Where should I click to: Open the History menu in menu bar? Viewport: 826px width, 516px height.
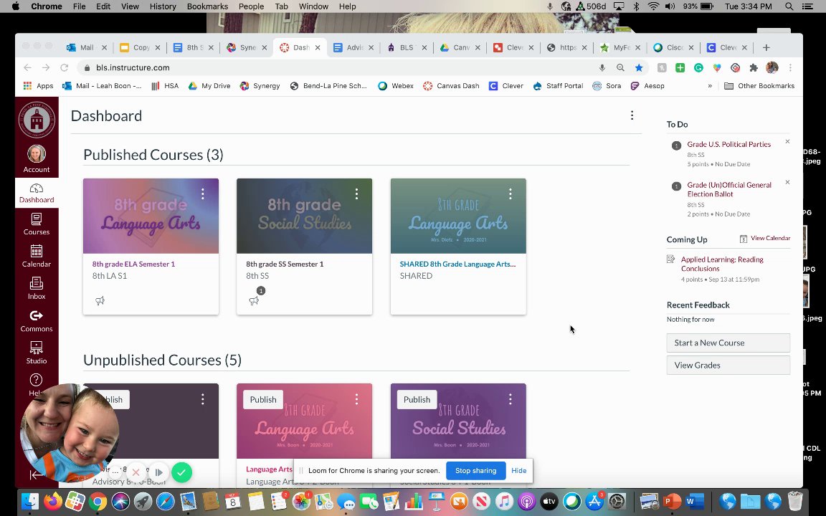(163, 6)
